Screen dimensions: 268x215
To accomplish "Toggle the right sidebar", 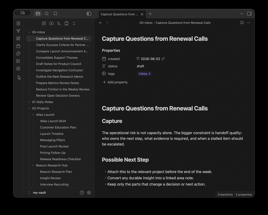I will click(x=249, y=14).
